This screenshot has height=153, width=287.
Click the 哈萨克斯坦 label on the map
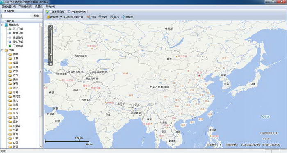click(81, 56)
